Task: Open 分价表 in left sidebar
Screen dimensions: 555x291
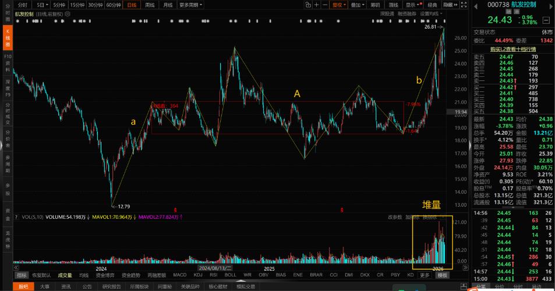Action: click(x=8, y=140)
